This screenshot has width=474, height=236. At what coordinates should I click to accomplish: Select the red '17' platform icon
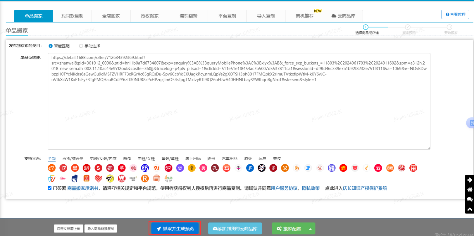[x=63, y=168]
